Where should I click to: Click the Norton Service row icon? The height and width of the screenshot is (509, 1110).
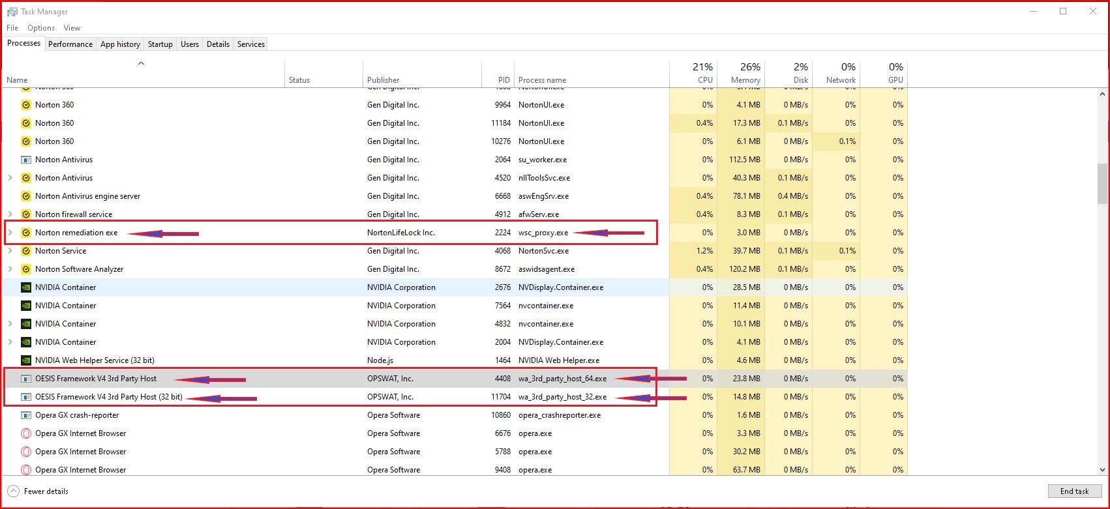click(26, 251)
